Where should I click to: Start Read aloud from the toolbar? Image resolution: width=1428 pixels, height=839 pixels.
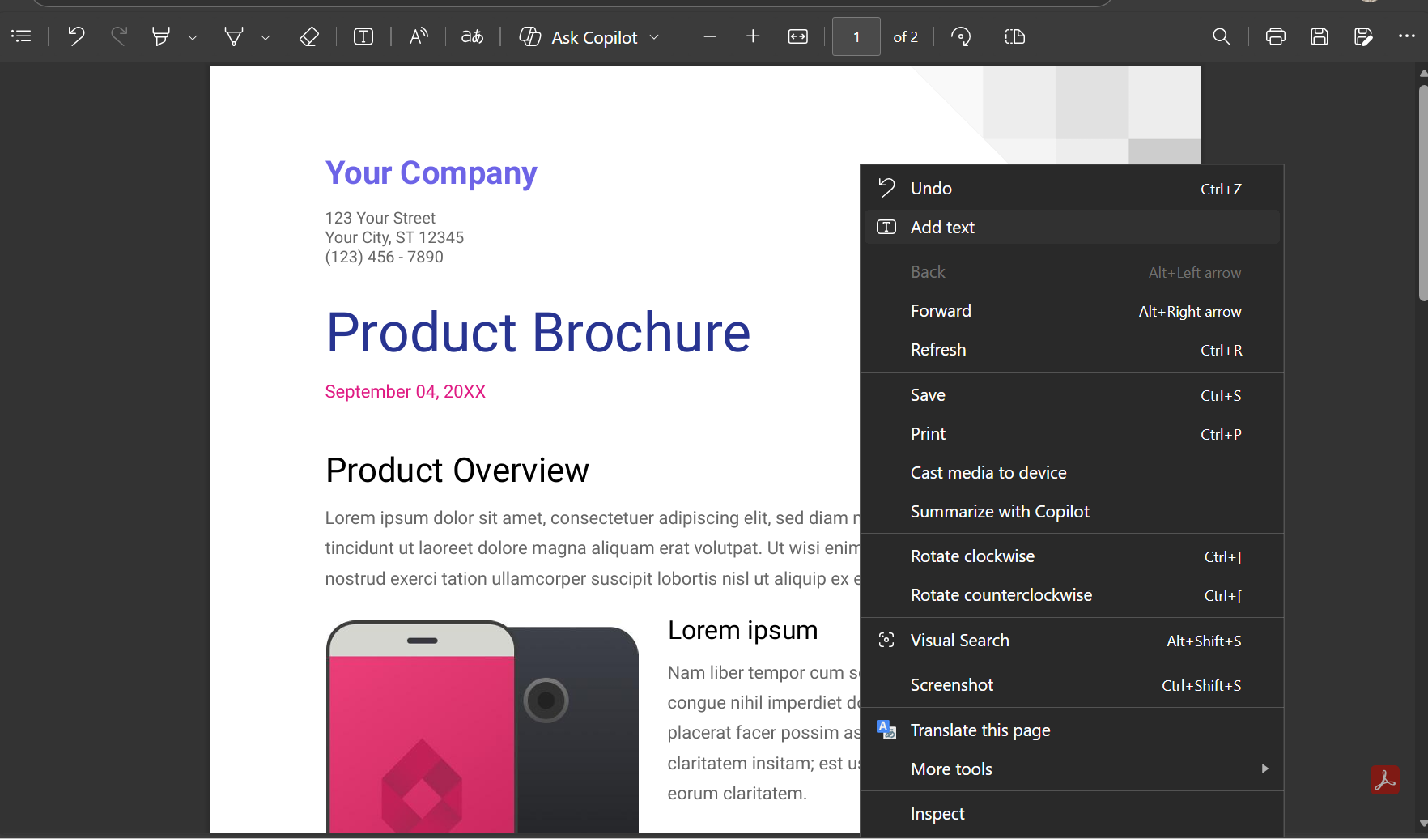[419, 36]
